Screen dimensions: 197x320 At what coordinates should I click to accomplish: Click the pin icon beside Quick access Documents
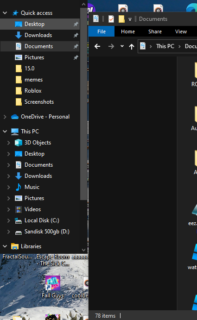76,46
